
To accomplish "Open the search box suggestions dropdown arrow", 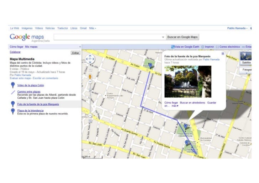I will point(163,37).
